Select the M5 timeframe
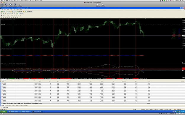The width and height of the screenshot is (185, 115). [4, 17]
